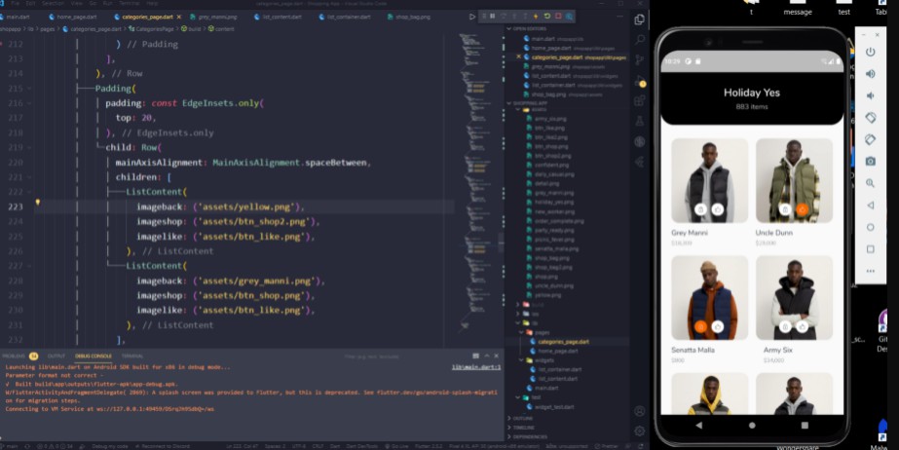899x450 pixels.
Task: Open the PROBLEMS panel tab
Action: click(19, 356)
